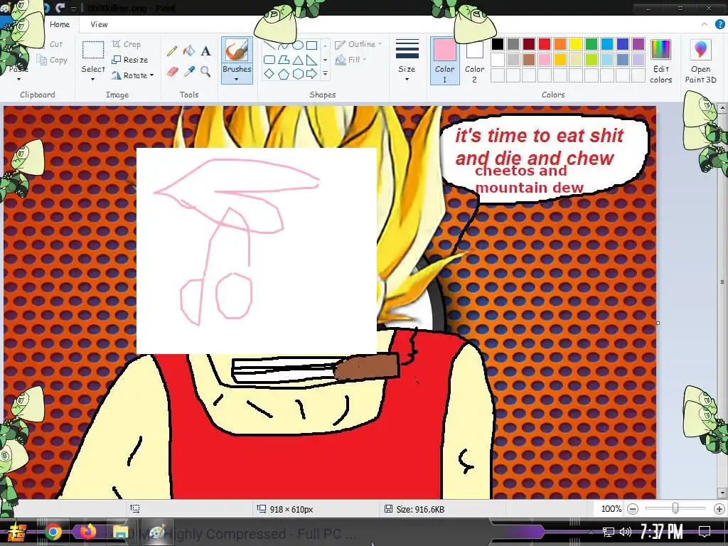
Task: Switch to the View tab
Action: pyautogui.click(x=99, y=24)
